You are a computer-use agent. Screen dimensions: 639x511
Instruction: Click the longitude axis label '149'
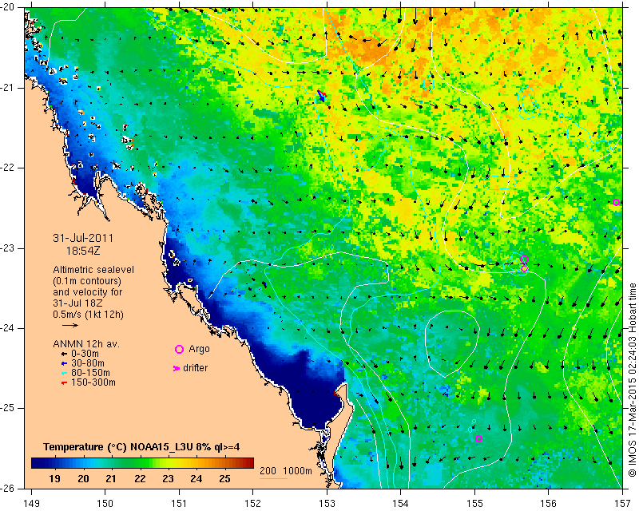[x=31, y=503]
